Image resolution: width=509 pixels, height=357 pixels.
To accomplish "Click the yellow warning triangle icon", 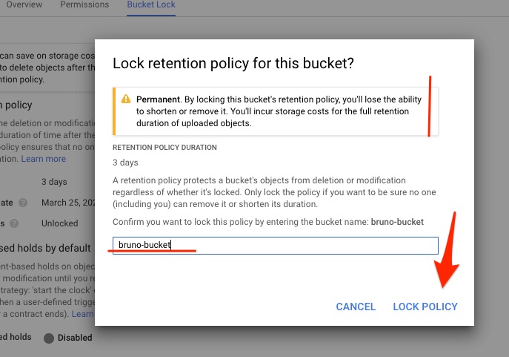I will point(126,99).
